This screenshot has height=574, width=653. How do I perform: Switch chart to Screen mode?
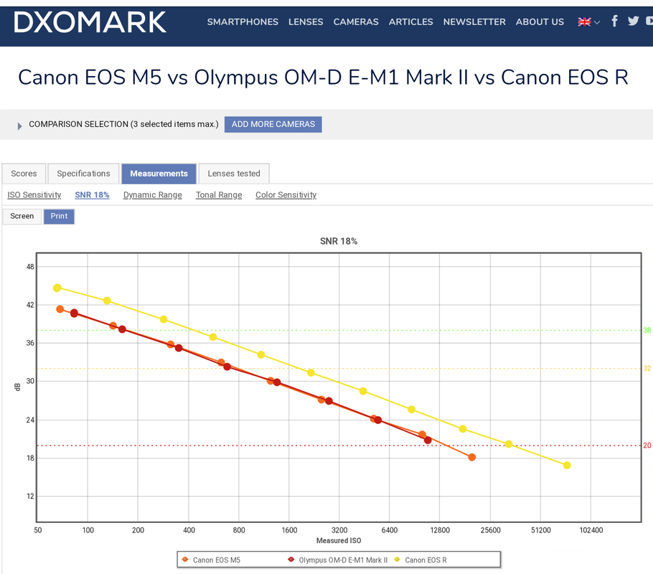point(22,216)
